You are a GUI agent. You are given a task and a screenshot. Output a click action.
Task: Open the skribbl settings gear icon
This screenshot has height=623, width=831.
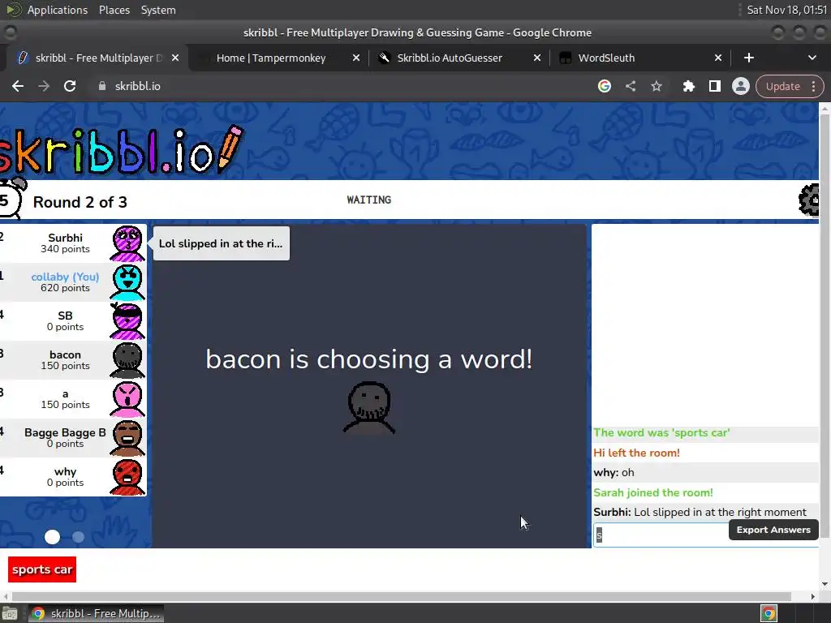pyautogui.click(x=809, y=200)
